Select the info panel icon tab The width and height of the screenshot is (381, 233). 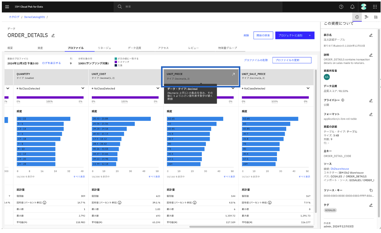(x=357, y=17)
